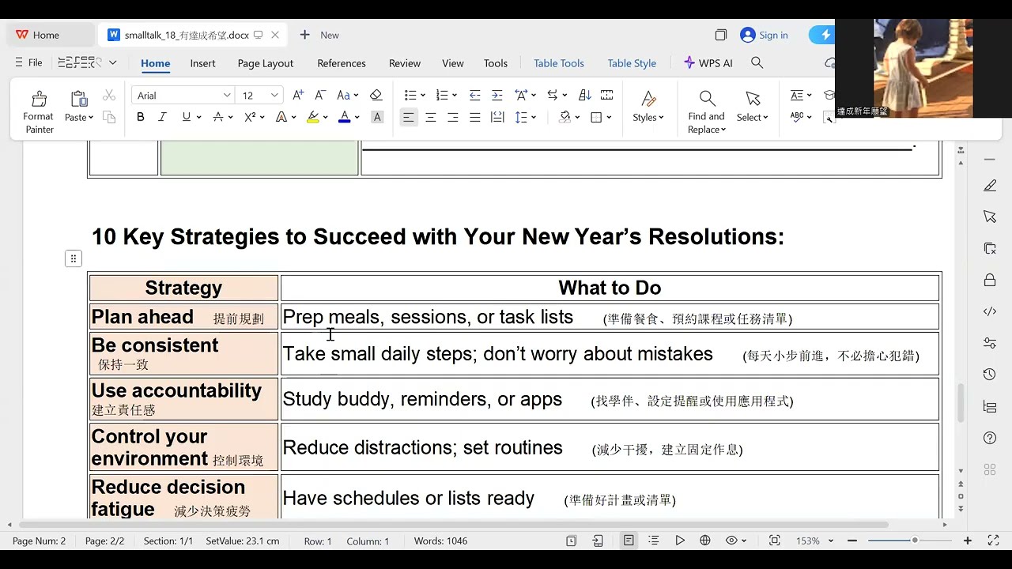The height and width of the screenshot is (569, 1012).
Task: Toggle Underline formatting
Action: [186, 117]
